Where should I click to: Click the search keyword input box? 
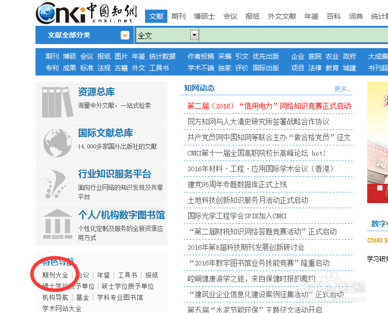click(294, 35)
